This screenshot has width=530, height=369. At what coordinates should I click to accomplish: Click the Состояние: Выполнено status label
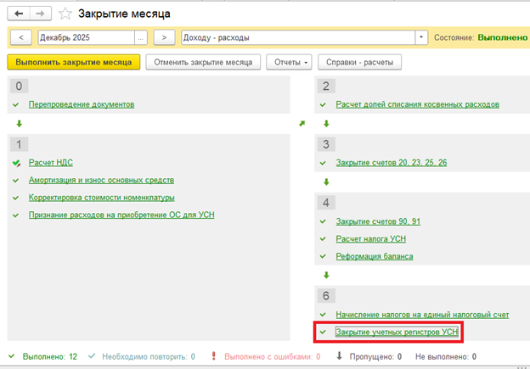point(481,37)
